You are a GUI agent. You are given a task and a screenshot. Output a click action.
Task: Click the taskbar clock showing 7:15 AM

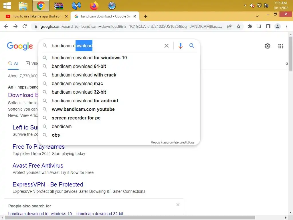[x=280, y=5]
